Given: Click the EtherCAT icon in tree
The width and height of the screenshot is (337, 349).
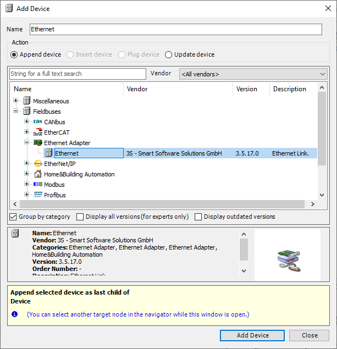Looking at the screenshot, I should [37, 132].
